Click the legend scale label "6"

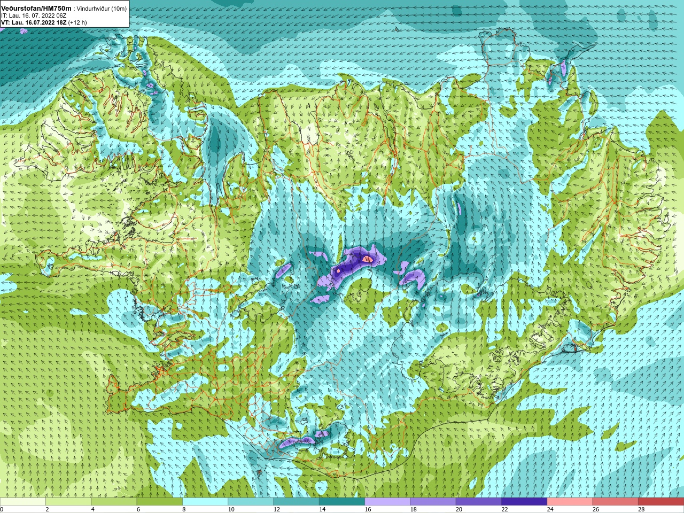pyautogui.click(x=138, y=509)
